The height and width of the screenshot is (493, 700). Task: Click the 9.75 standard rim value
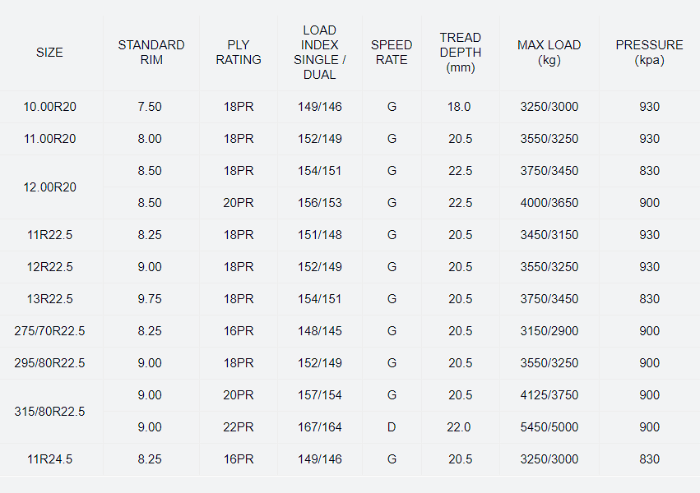point(150,299)
